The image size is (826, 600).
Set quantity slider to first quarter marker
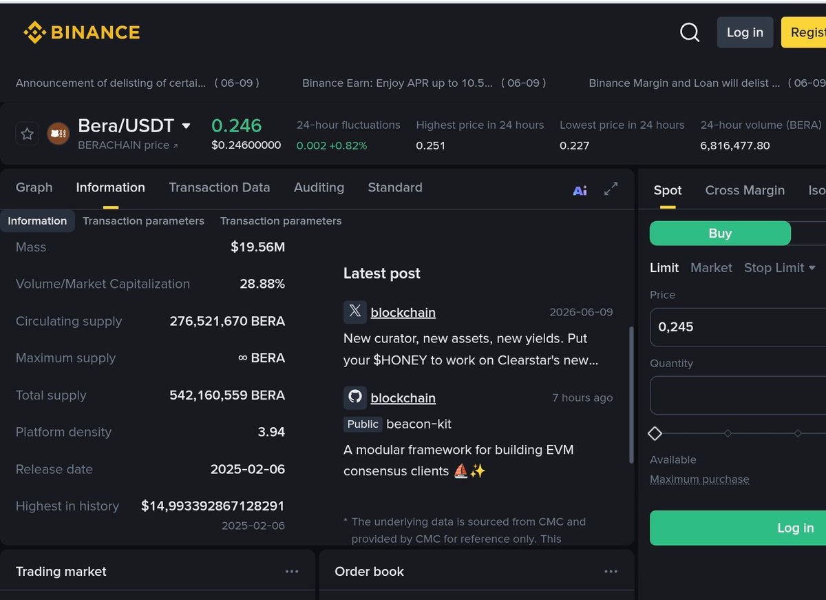tap(728, 433)
